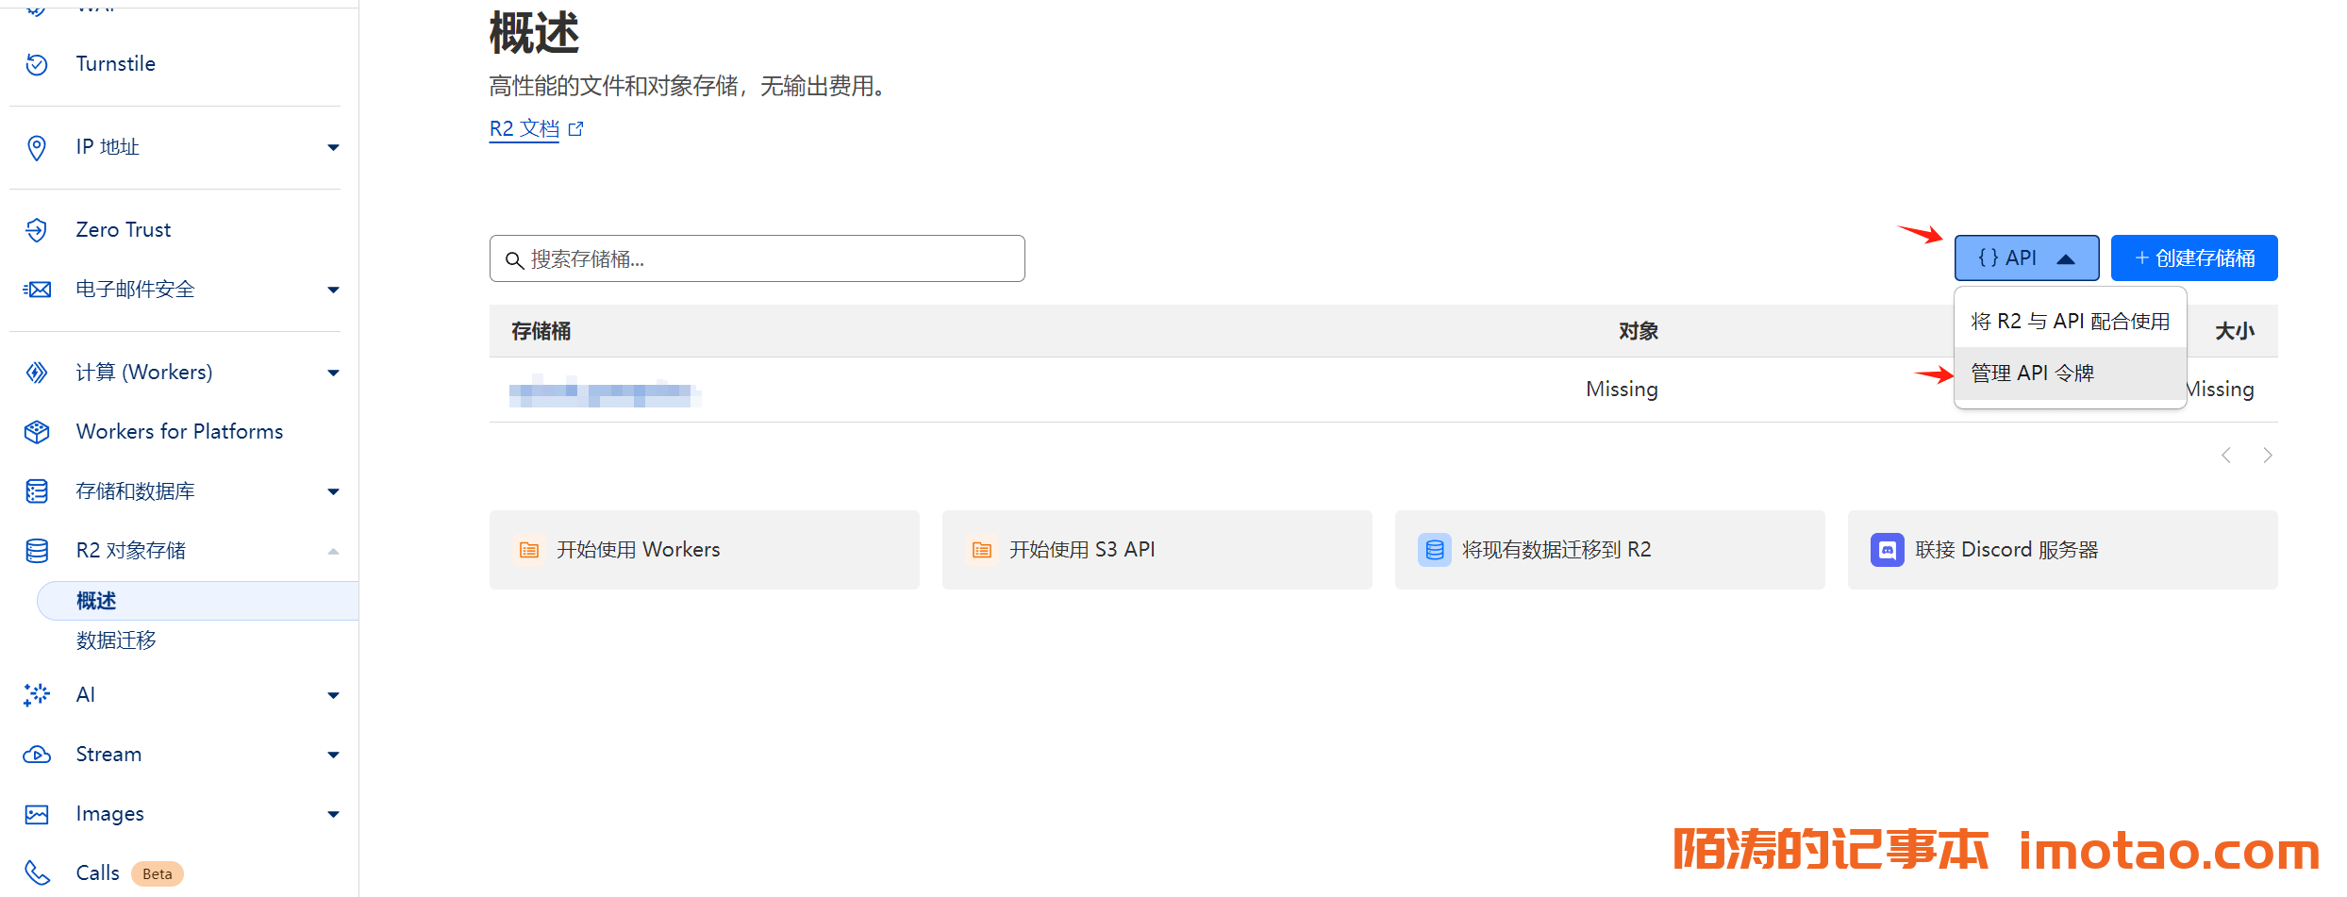
Task: Click the Zero Trust shield icon
Action: [x=37, y=230]
